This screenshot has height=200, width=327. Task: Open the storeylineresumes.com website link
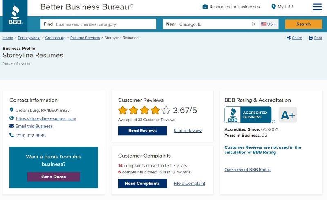46,118
